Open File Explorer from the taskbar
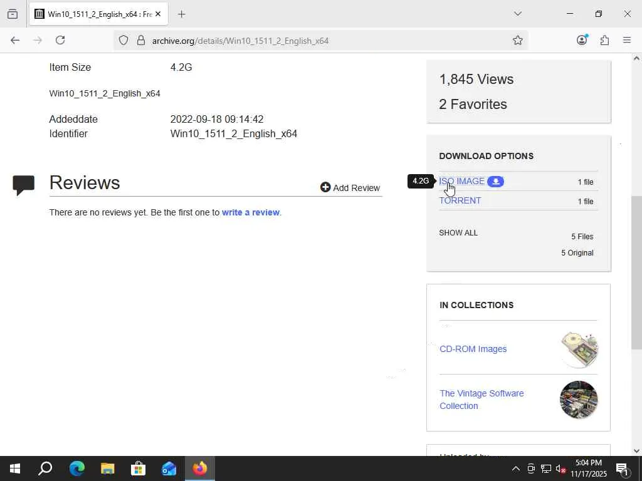The width and height of the screenshot is (642, 481). pos(108,468)
